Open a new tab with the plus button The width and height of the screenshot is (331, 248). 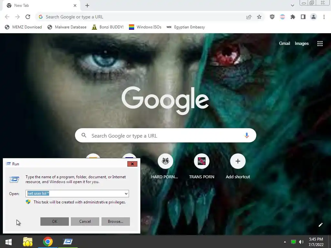[x=87, y=5]
